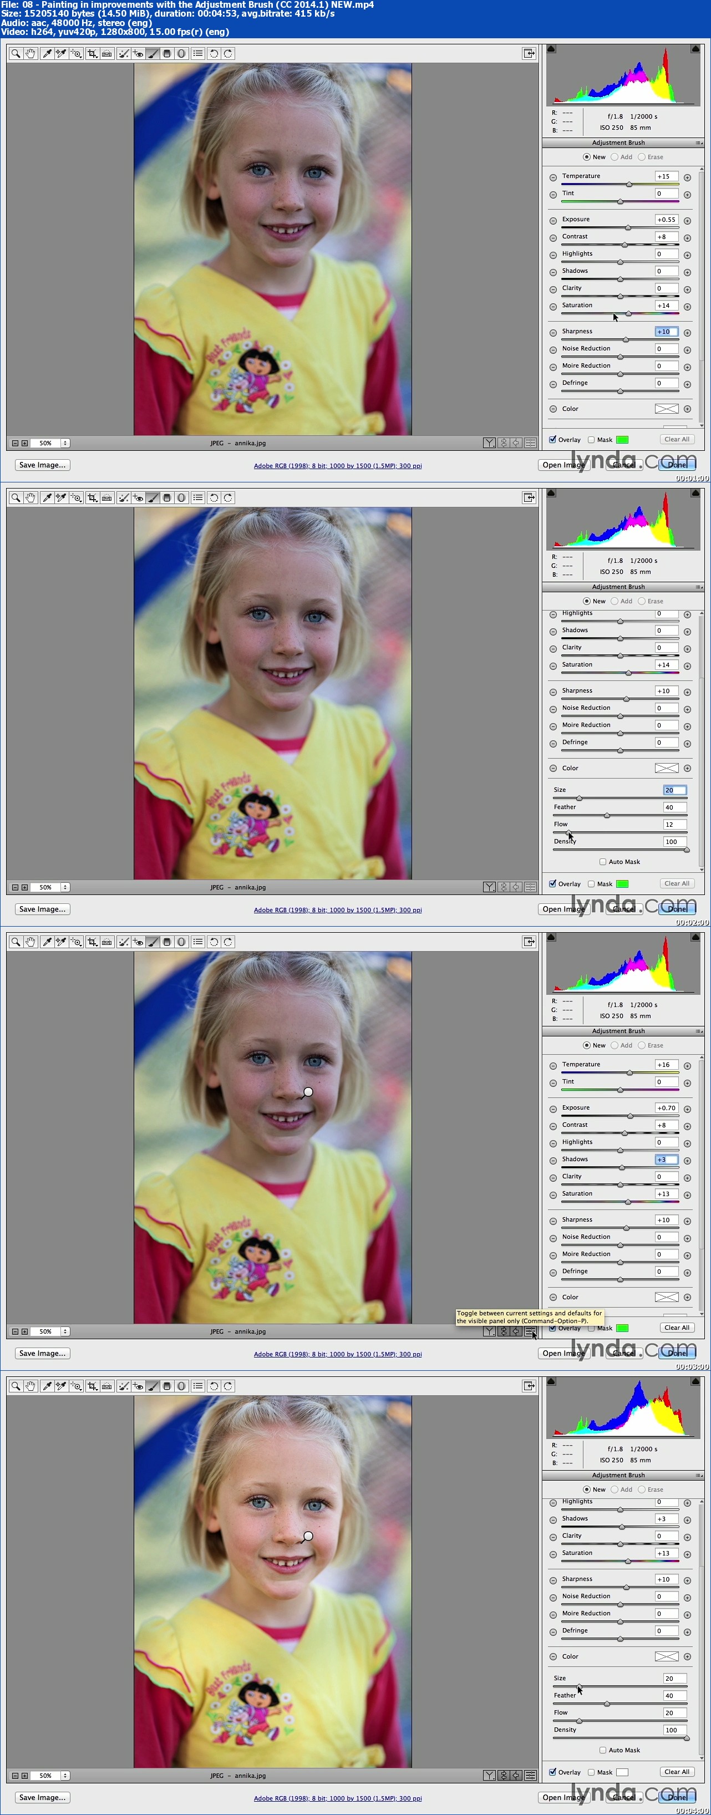Toggle full screen mode icon in top frame
This screenshot has width=711, height=1815.
(x=529, y=54)
